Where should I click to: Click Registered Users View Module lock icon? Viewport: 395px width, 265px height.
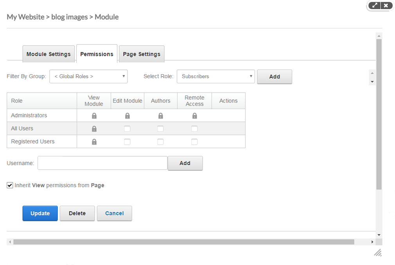coord(94,142)
